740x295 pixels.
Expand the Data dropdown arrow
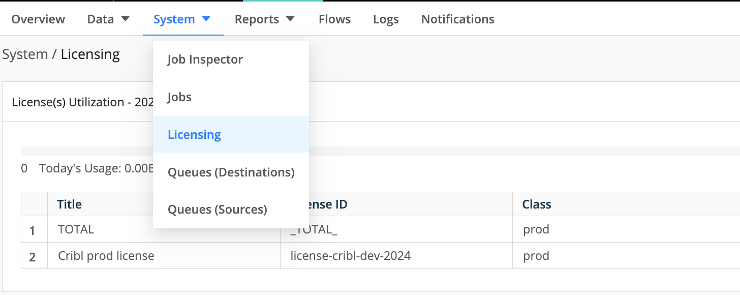pyautogui.click(x=125, y=19)
